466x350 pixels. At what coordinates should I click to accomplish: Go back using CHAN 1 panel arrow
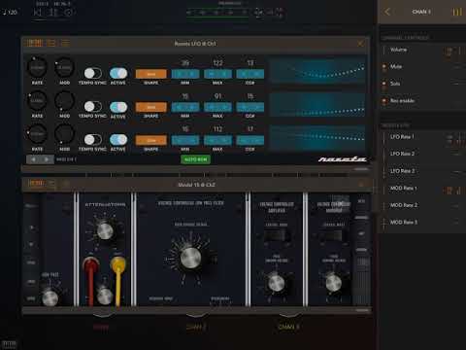pyautogui.click(x=387, y=12)
